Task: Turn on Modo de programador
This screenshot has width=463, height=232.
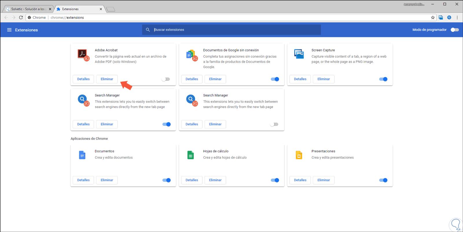Action: [x=455, y=30]
